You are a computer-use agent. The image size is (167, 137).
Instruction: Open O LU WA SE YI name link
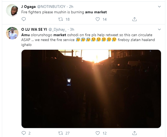(x=34, y=29)
